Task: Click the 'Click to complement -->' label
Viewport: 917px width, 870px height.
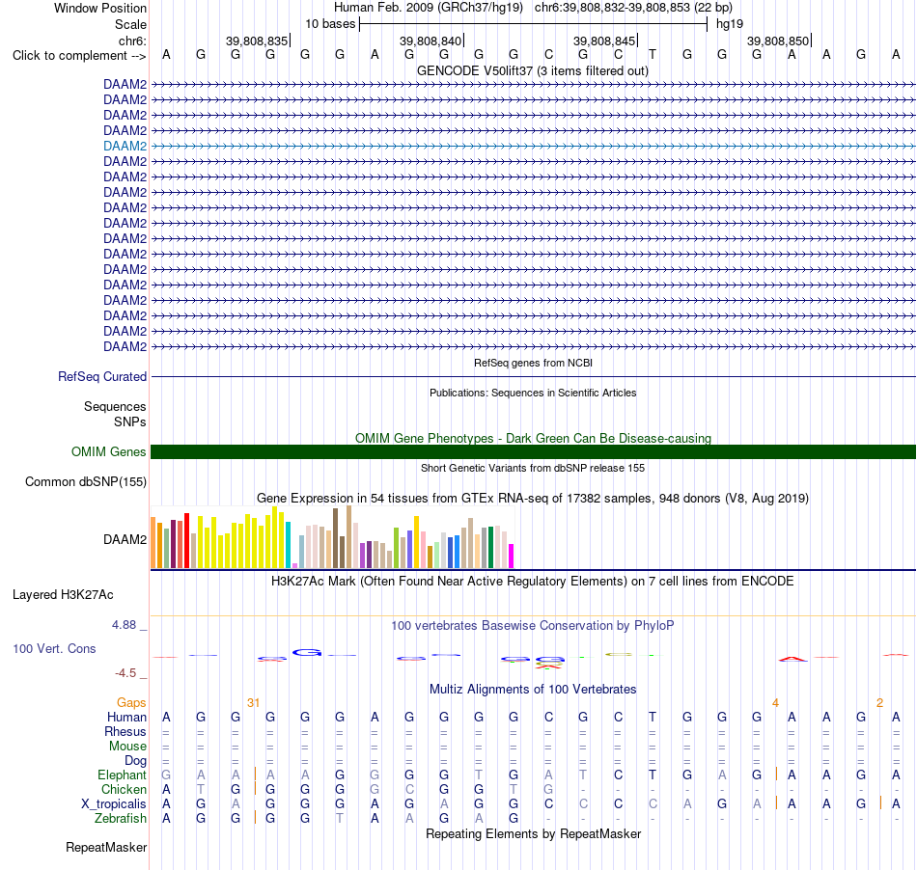Action: tap(79, 56)
